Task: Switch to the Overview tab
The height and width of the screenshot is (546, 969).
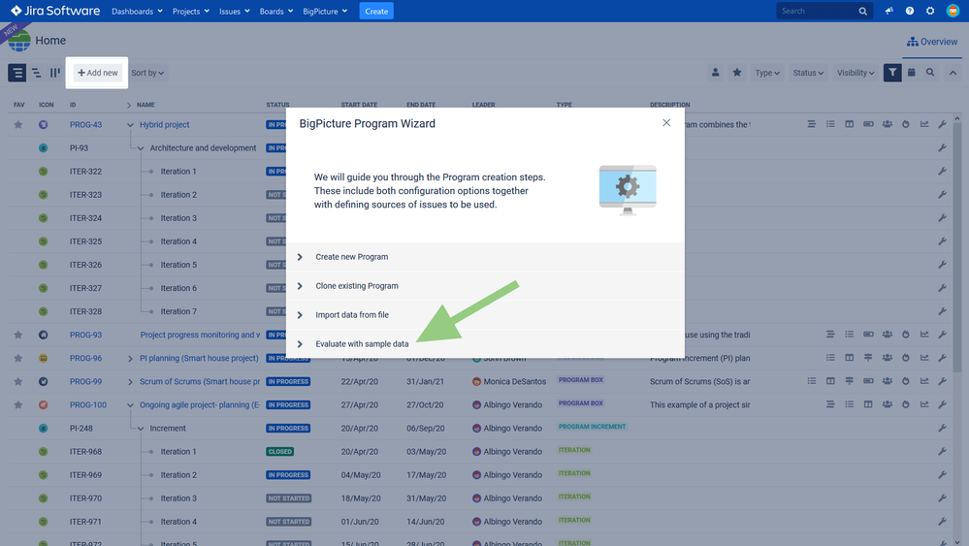Action: [x=932, y=42]
